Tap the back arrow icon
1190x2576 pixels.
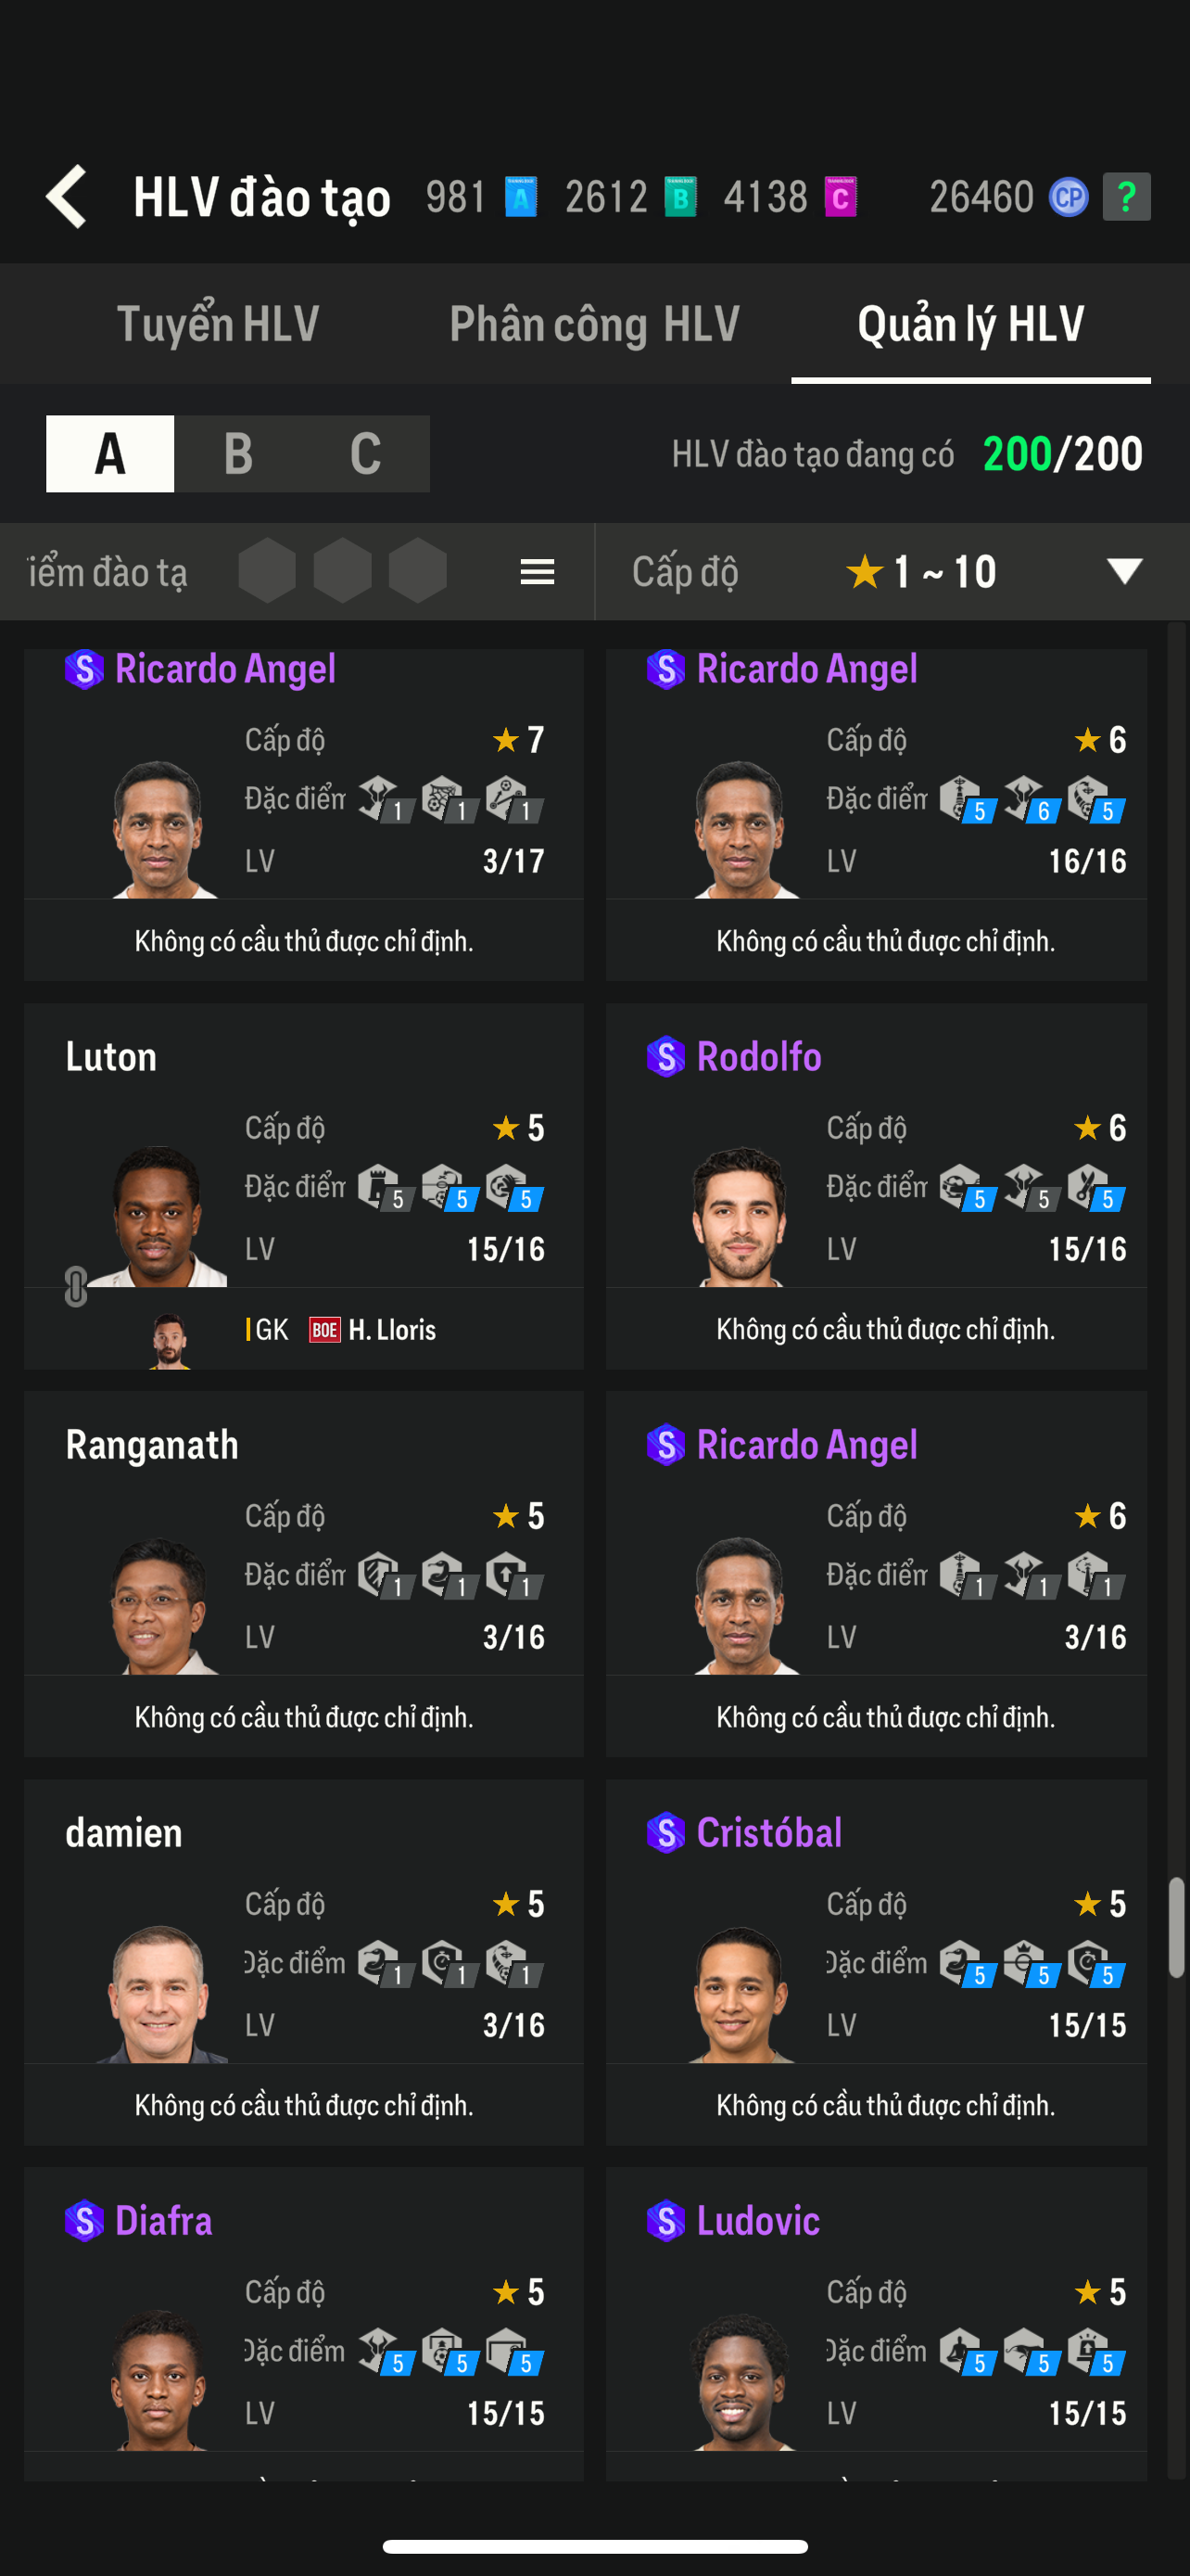tap(67, 196)
